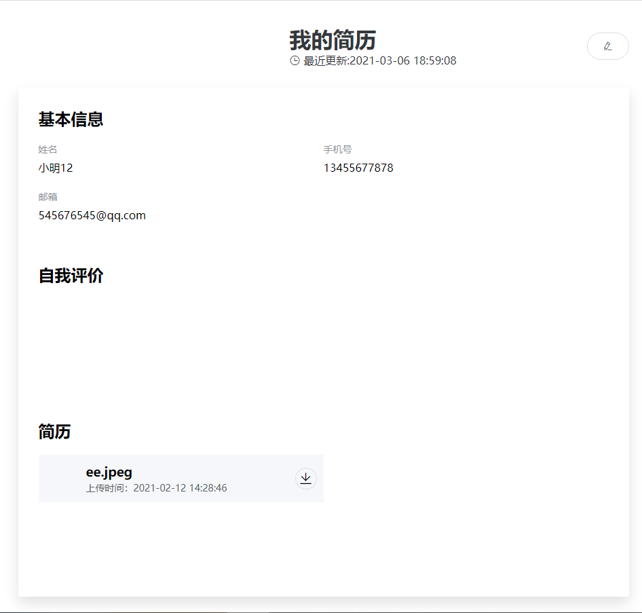Screen dimensions: 642x613
Task: Download the ee.jpeg resume file
Action: 306,479
